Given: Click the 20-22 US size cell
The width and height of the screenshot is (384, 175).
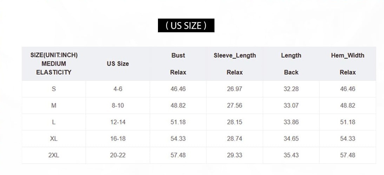Looking at the screenshot, I should (118, 155).
